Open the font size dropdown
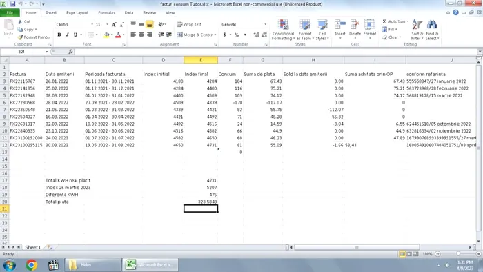Screen dimensions: 483x272 coord(107,24)
